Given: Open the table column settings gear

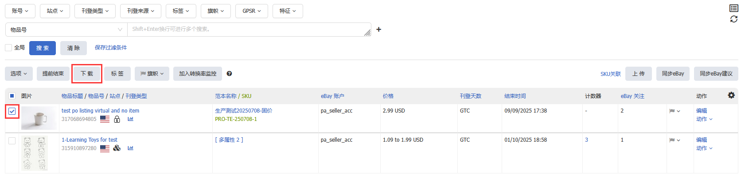Looking at the screenshot, I should (731, 95).
